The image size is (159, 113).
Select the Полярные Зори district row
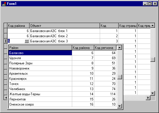pyautogui.click(x=62, y=63)
